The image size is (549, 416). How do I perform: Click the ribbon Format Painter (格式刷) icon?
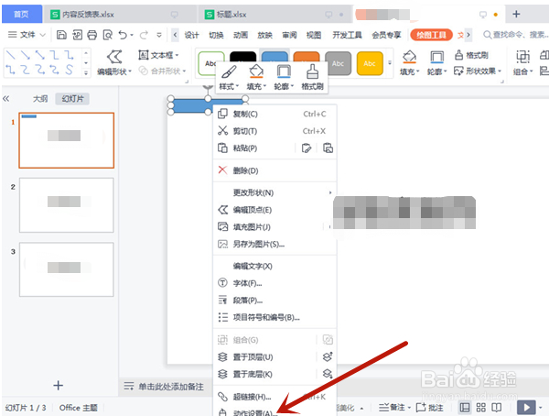tap(458, 55)
